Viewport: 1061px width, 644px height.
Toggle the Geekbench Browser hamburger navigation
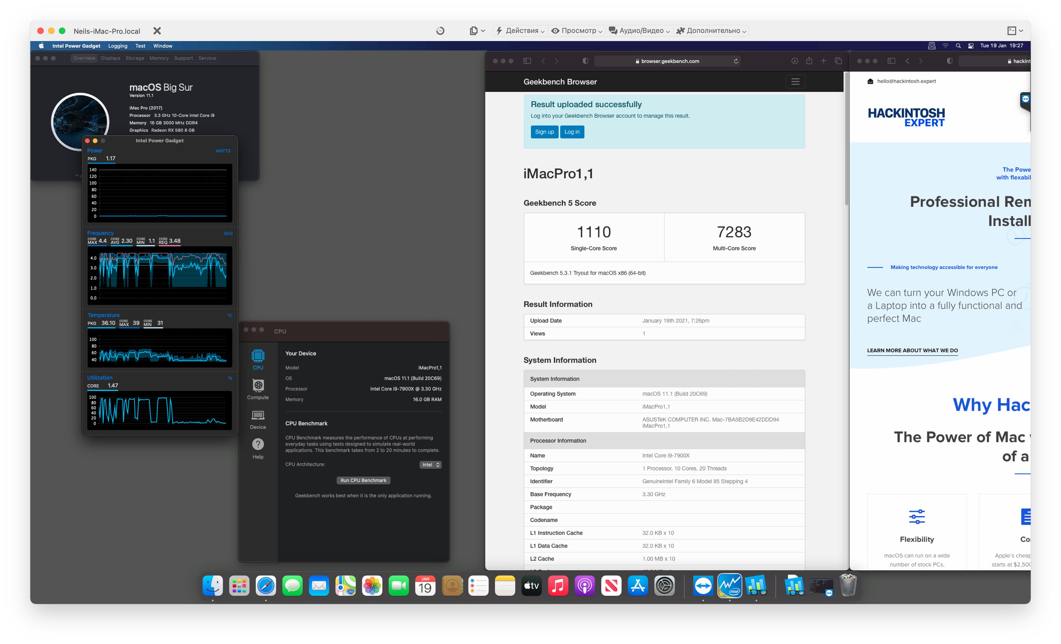click(x=795, y=81)
